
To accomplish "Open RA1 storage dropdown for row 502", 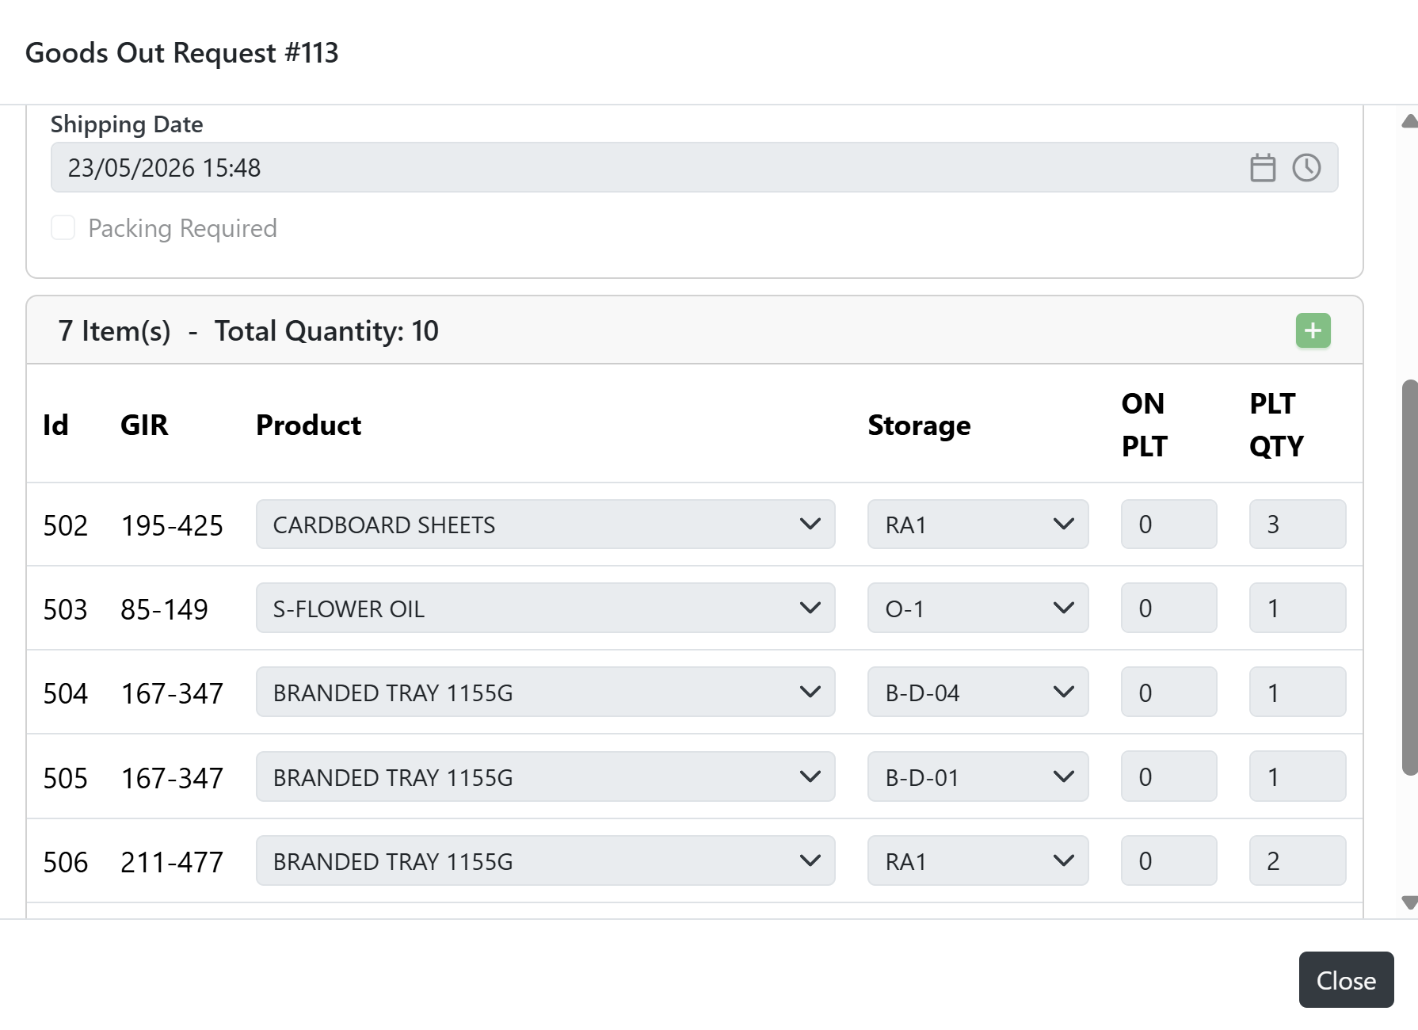I will click(978, 524).
